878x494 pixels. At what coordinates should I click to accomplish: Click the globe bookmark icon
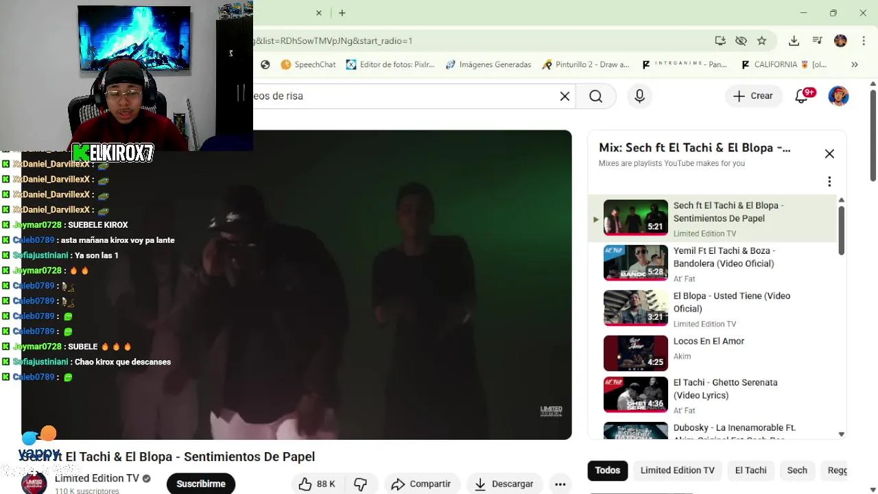pos(265,64)
